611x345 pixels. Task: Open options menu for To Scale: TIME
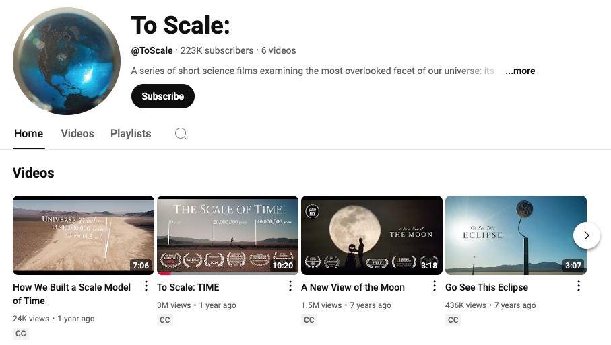(x=290, y=286)
